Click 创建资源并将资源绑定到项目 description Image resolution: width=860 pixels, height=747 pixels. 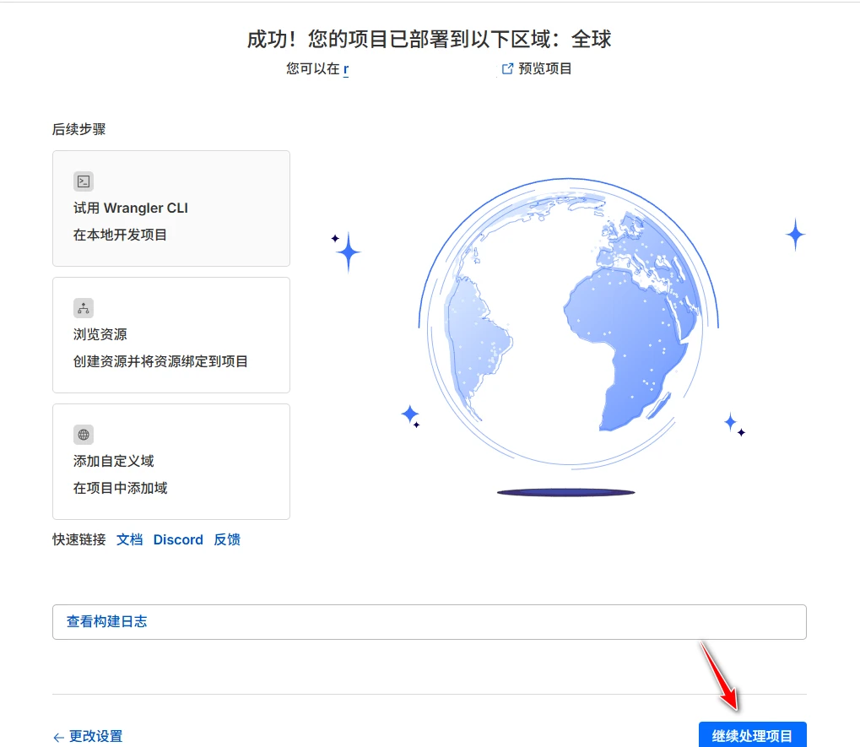coord(160,362)
